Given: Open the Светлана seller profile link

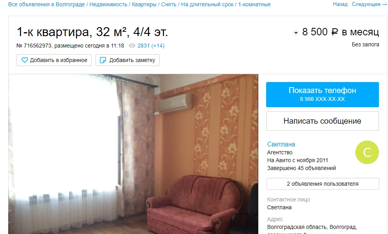Looking at the screenshot, I should point(281,144).
